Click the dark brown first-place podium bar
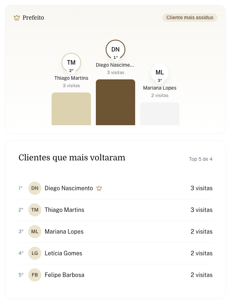Screen dimensions: 231x304 coord(115,102)
